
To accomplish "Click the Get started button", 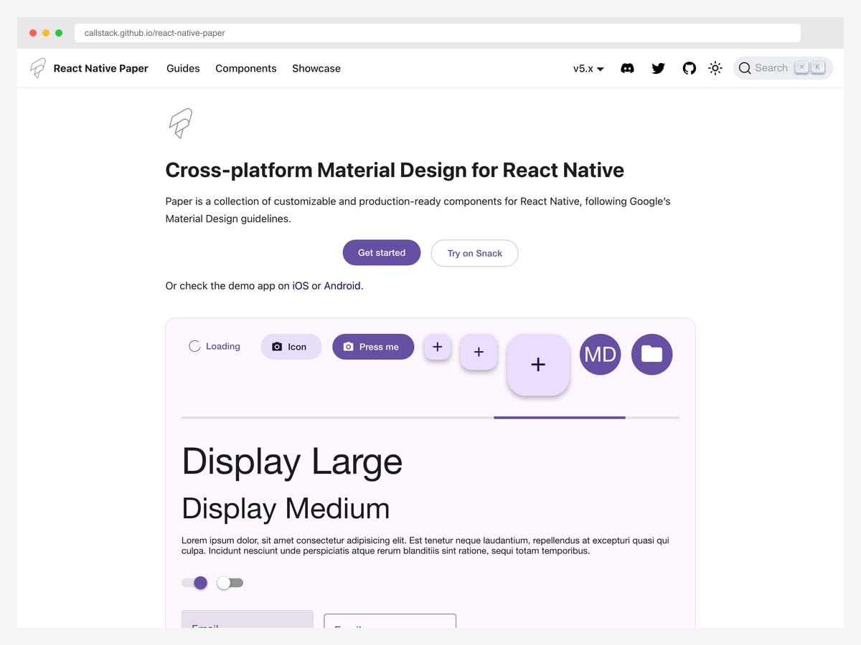I will (382, 252).
